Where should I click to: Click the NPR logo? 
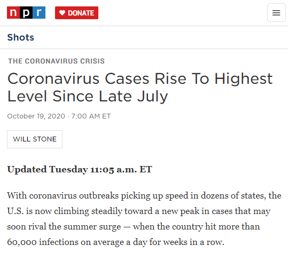click(26, 12)
